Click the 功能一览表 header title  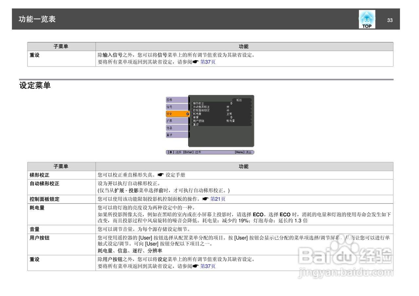tap(37, 19)
